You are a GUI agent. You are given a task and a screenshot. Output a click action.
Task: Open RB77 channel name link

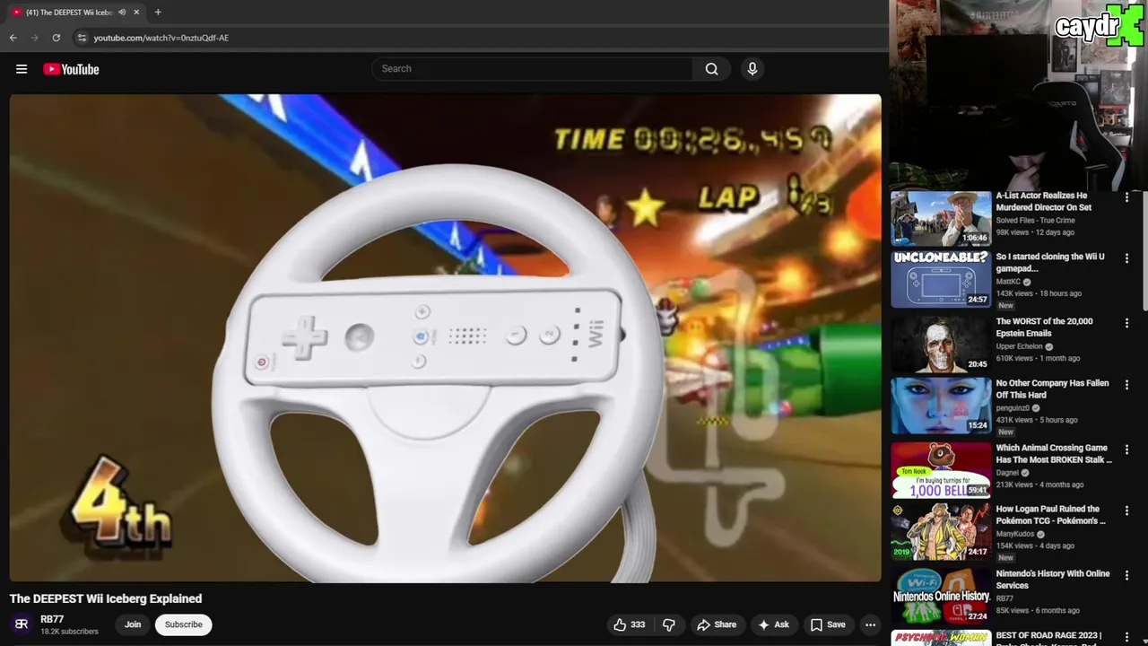pyautogui.click(x=52, y=619)
